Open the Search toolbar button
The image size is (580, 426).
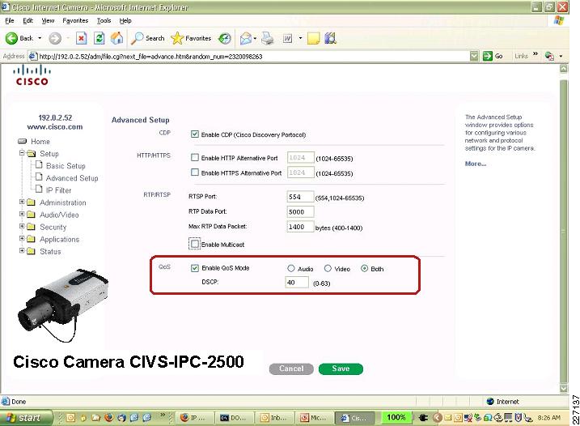point(147,38)
